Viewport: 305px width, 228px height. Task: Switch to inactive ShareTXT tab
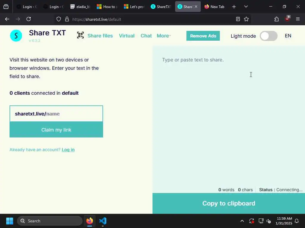pyautogui.click(x=161, y=7)
